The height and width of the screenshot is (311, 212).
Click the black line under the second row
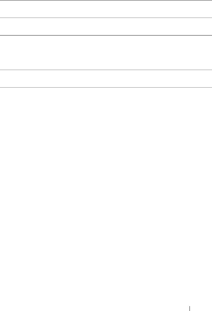(x=106, y=35)
